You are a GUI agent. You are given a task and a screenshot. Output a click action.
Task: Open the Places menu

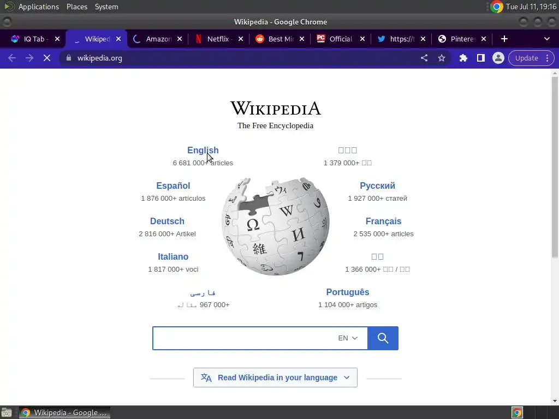76,7
